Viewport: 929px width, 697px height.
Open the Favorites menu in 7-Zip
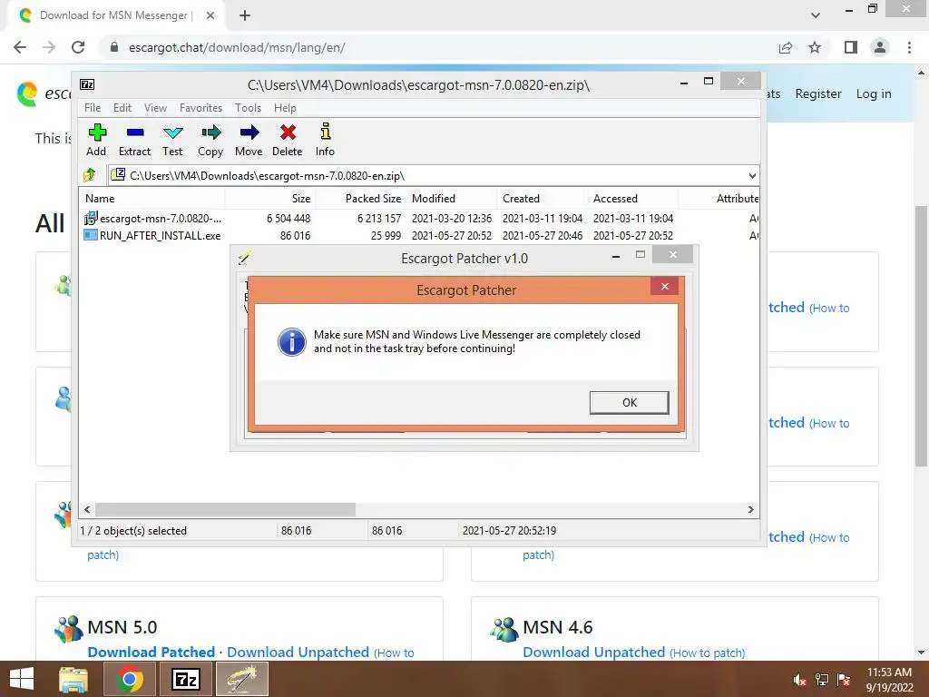click(200, 108)
